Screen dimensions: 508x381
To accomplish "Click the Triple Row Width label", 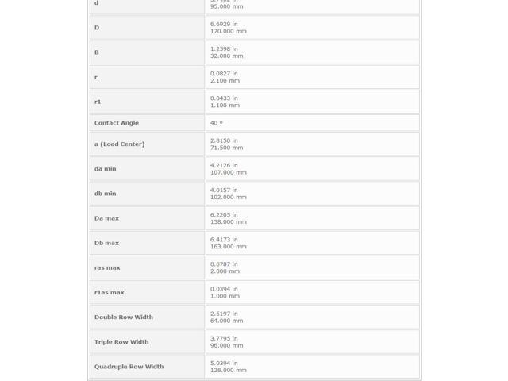I will pos(121,342).
